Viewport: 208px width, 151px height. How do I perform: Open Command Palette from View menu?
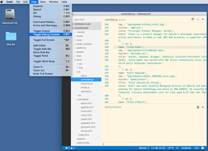point(51,22)
